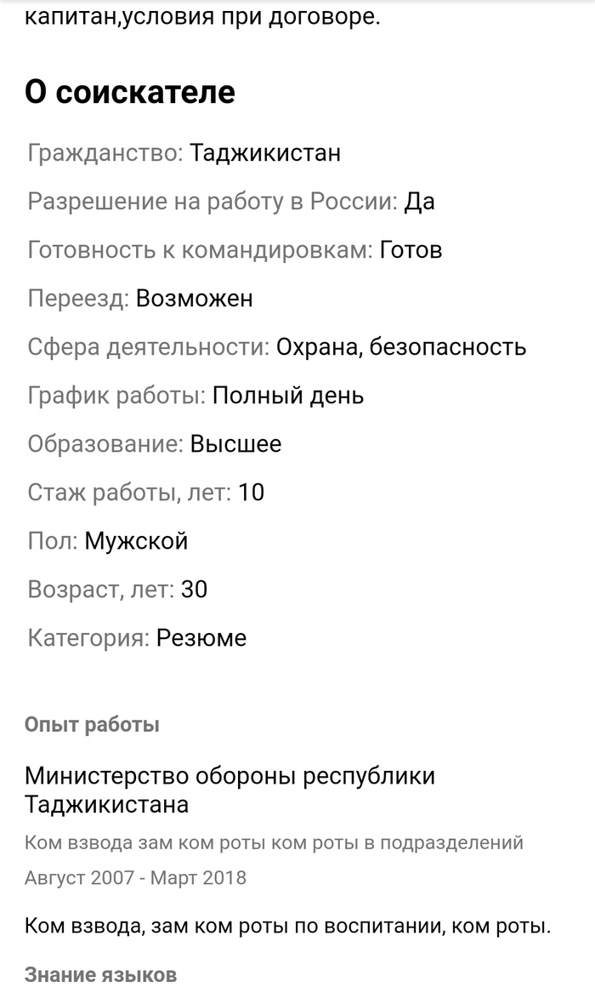Tap the job description mentioning 'по воспитании'

coord(287,925)
